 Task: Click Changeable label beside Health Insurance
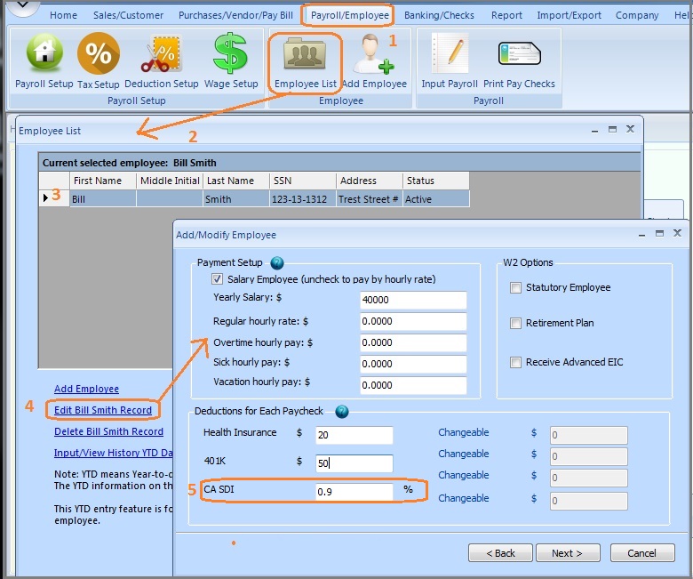pos(464,432)
